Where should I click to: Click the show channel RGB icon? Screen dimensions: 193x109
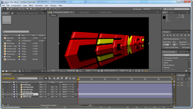pyautogui.click(x=83, y=71)
